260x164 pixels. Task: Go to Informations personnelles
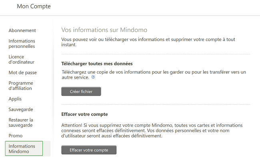(22, 44)
